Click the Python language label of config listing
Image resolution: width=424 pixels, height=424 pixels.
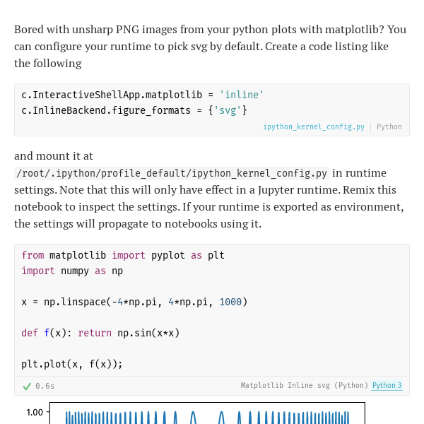pos(389,127)
